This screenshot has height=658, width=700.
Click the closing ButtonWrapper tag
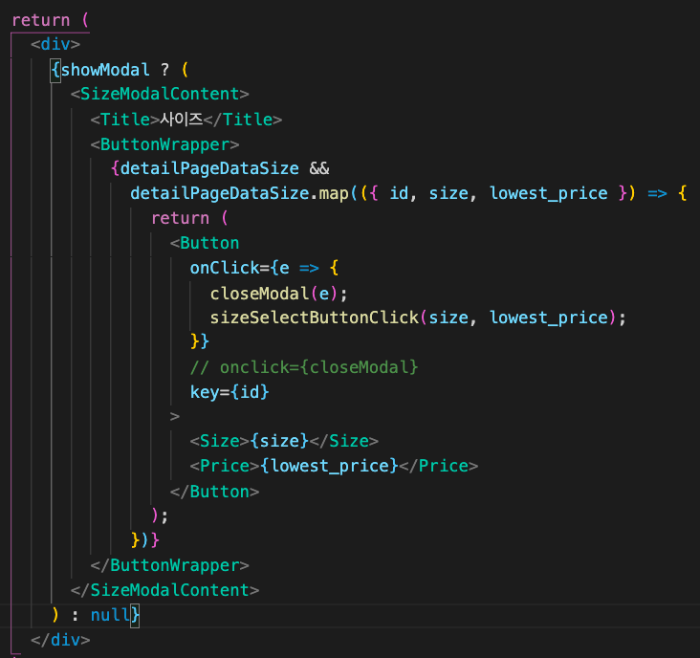pos(169,565)
